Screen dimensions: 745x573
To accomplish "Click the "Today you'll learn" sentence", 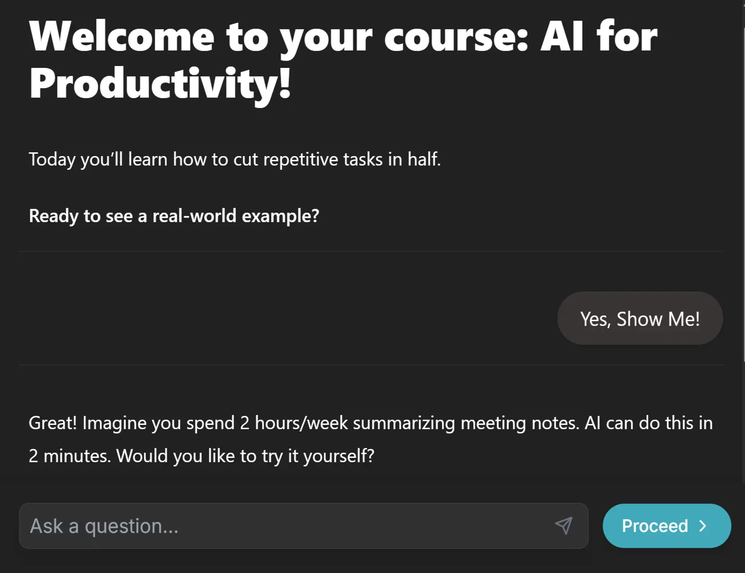I will coord(234,159).
